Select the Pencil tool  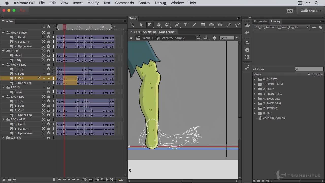(229, 25)
